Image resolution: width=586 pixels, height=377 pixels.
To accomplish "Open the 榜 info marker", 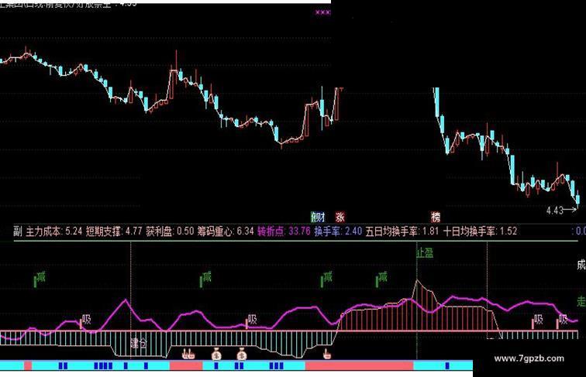I will pos(436,217).
